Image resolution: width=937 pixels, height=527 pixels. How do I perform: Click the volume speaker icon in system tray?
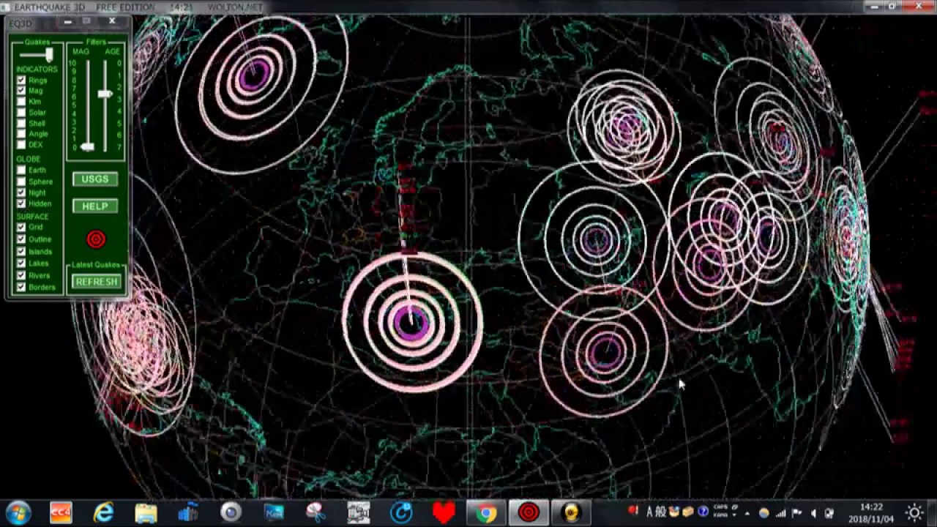pos(813,514)
